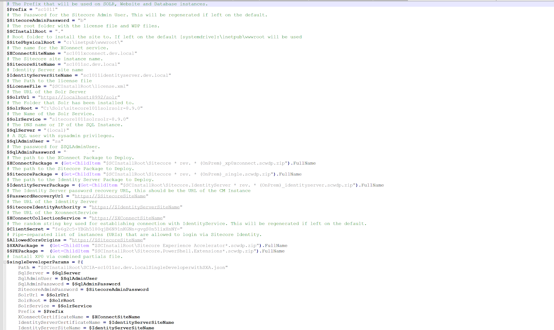Click the "# The Name of the Solr Service." comment

click(51, 114)
